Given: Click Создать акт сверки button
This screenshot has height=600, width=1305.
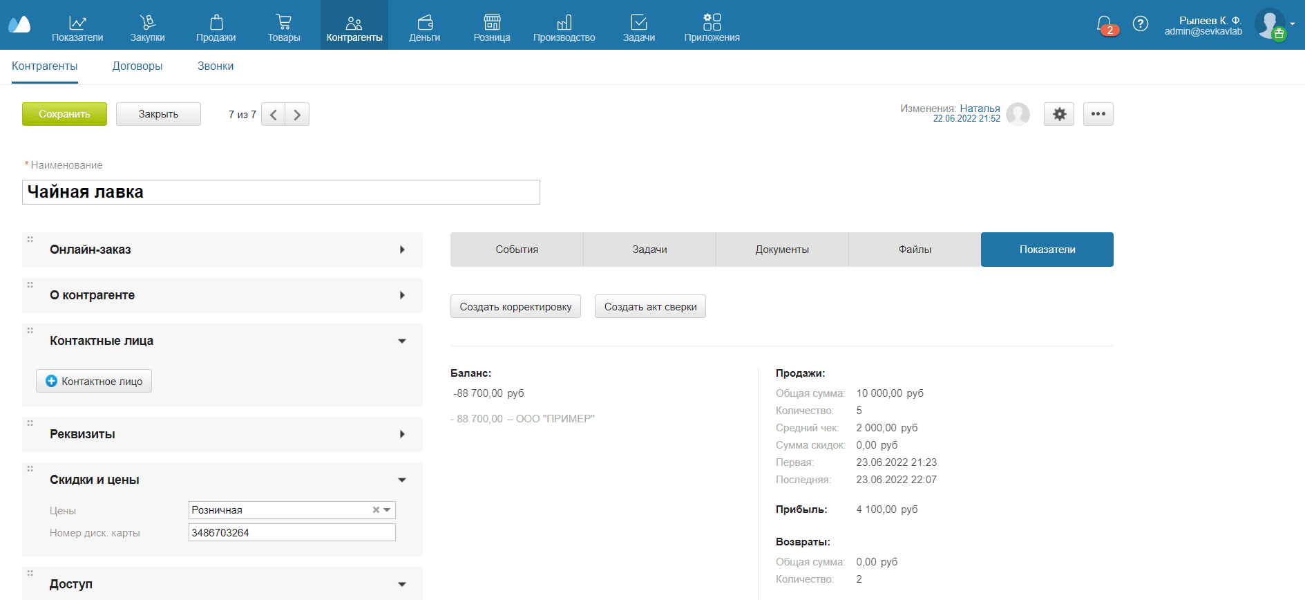Looking at the screenshot, I should click(650, 307).
